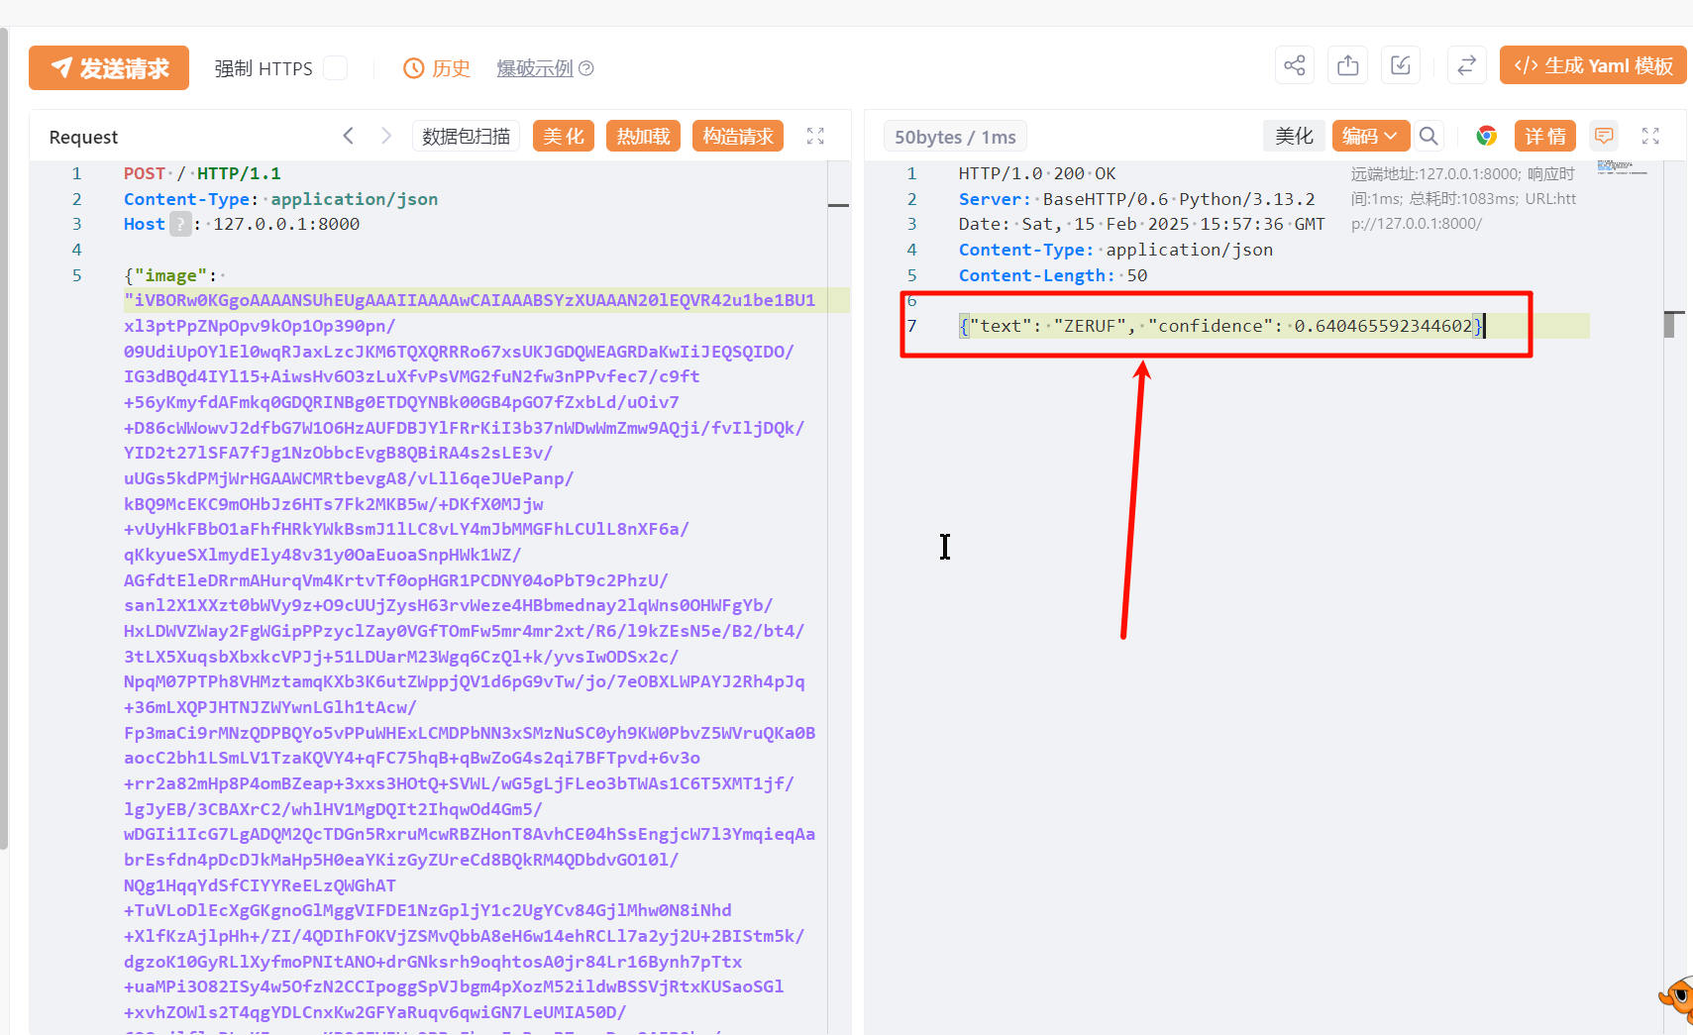Click the share icon in top toolbar
1693x1035 pixels.
pos(1294,66)
